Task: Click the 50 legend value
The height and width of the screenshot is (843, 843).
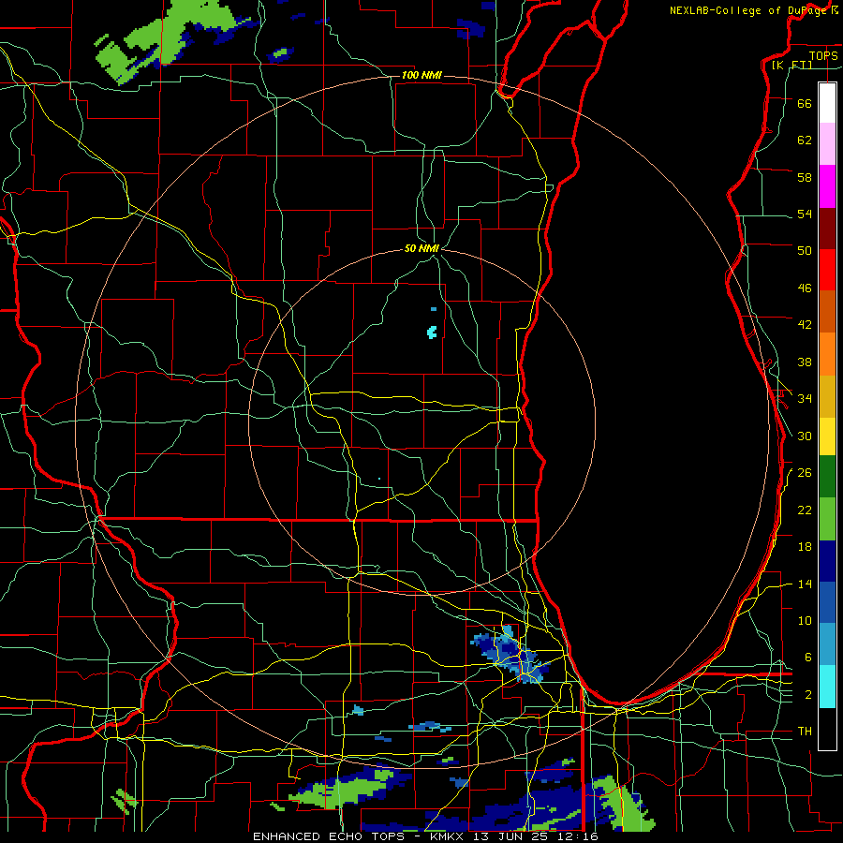Action: pos(805,251)
